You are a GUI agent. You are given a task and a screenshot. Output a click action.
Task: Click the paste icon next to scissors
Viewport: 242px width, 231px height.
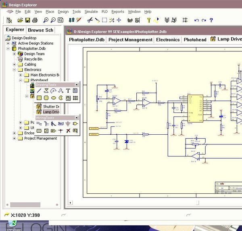click(97, 20)
